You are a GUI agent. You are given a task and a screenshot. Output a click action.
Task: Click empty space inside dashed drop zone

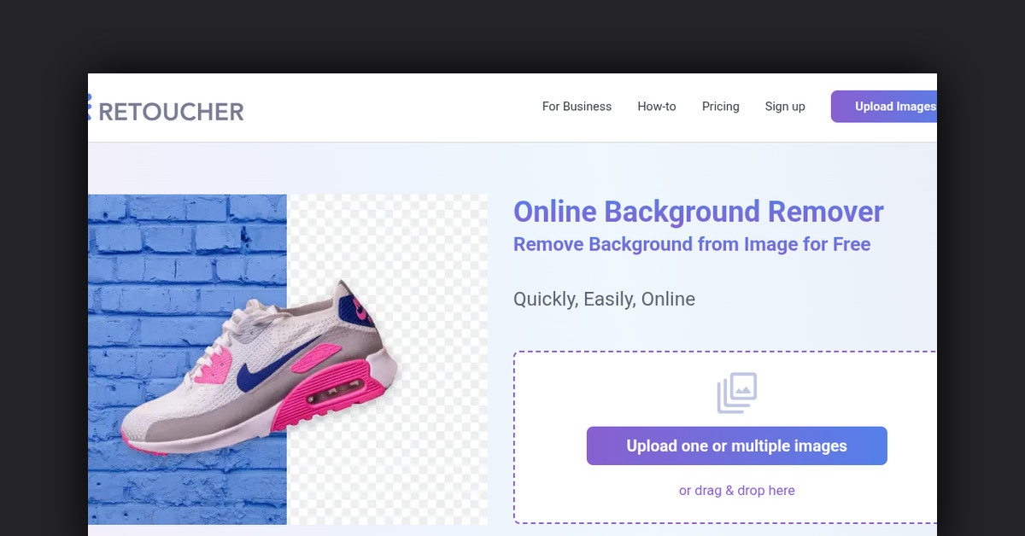598,384
